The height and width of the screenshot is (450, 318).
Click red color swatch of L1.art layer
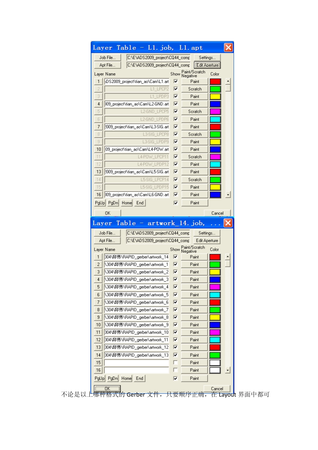coord(215,81)
